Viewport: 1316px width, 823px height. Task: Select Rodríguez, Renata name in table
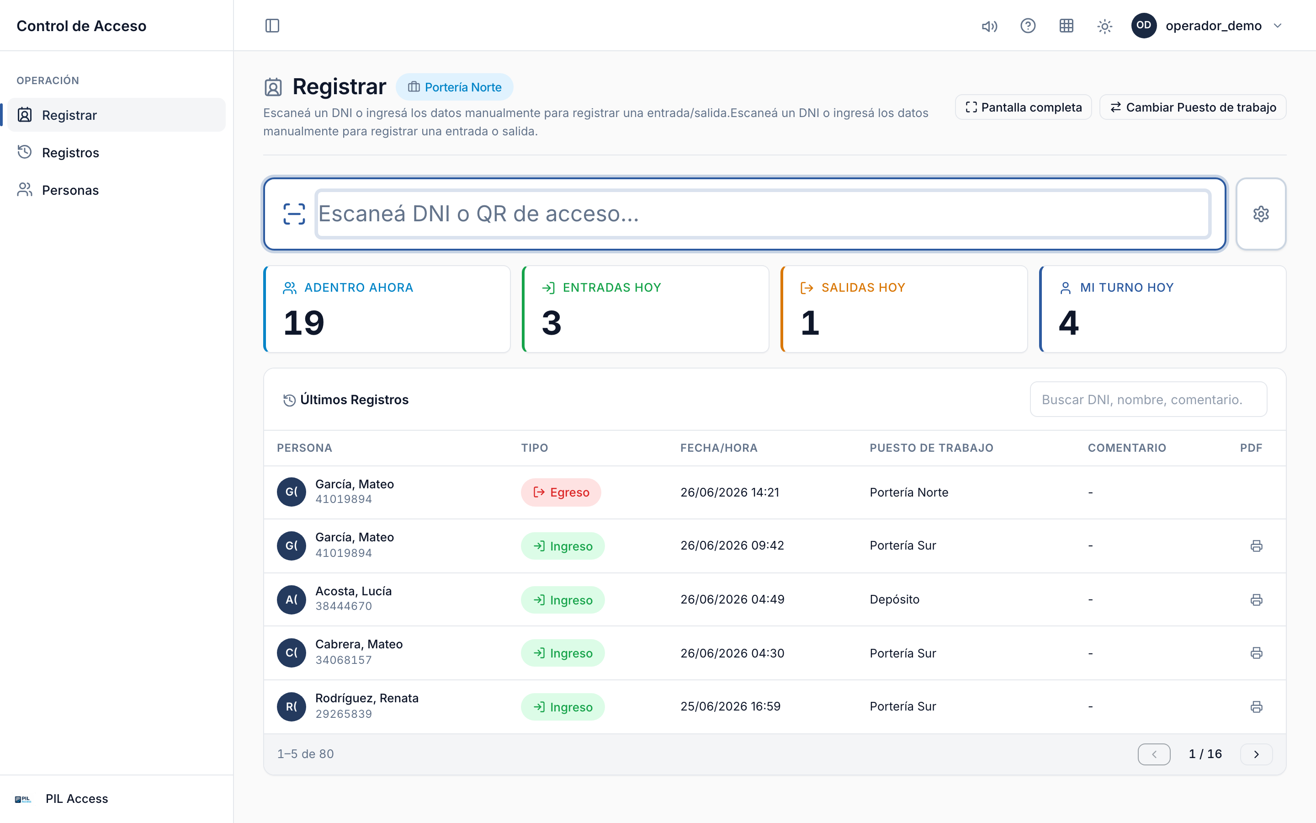click(367, 698)
